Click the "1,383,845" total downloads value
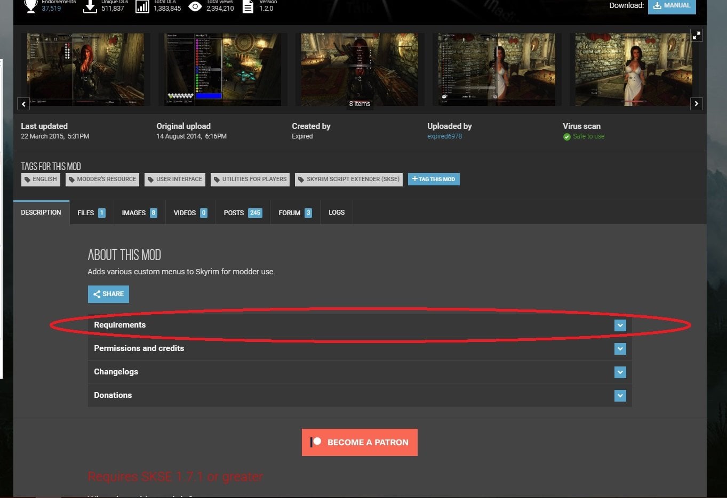 tap(167, 9)
